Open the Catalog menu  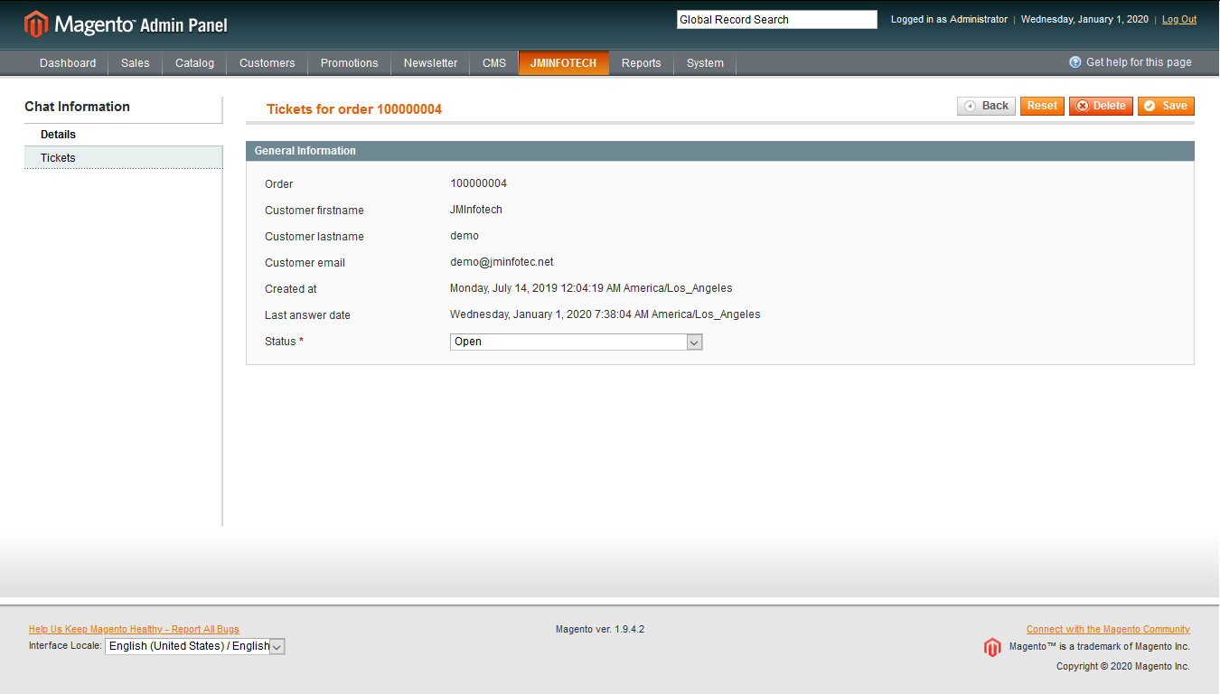[194, 63]
